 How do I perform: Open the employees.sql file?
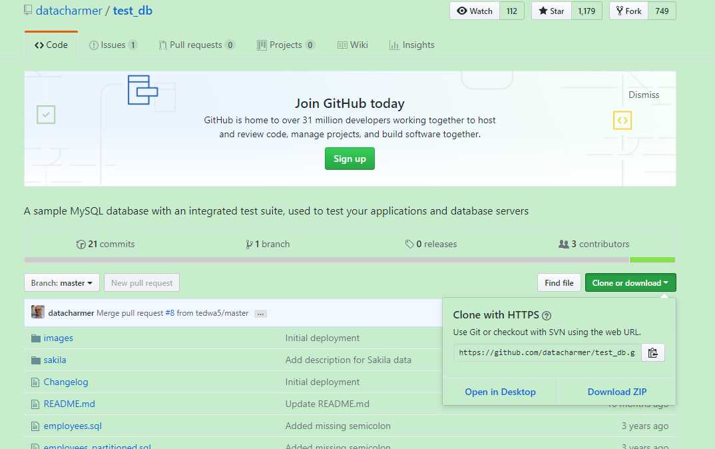73,426
